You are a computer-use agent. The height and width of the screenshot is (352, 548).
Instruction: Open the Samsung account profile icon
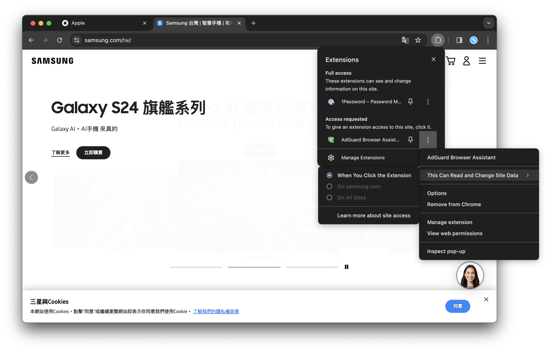[x=466, y=61]
